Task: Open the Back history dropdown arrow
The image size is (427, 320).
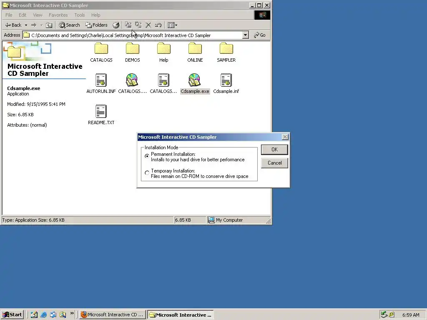Action: [26, 25]
